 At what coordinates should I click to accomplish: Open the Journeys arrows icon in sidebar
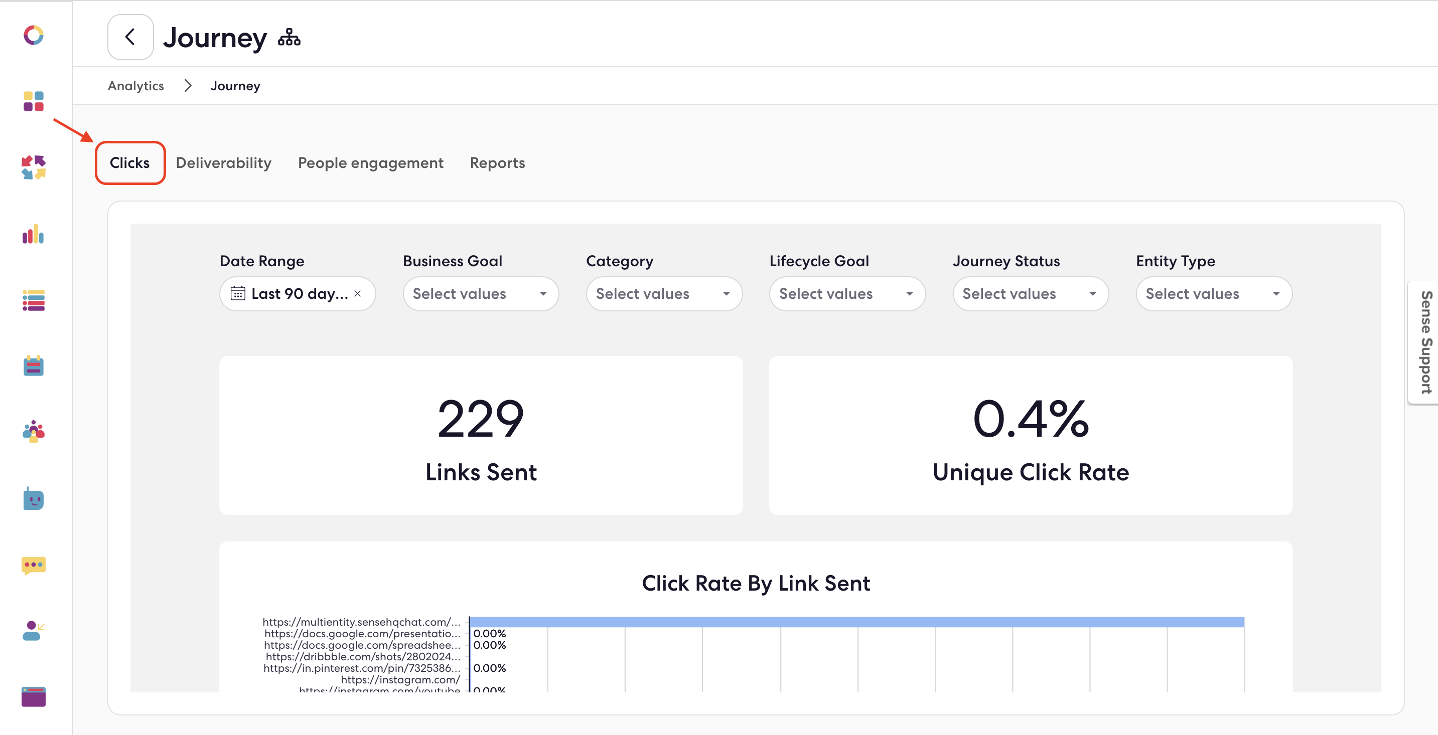[33, 167]
